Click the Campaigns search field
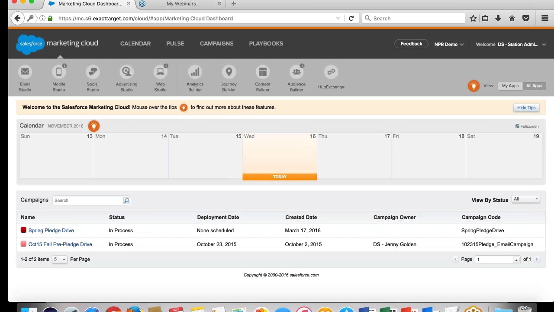The image size is (554, 312). (88, 200)
